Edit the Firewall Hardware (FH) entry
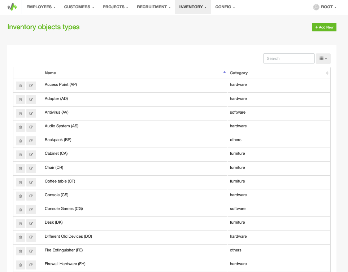 click(31, 265)
